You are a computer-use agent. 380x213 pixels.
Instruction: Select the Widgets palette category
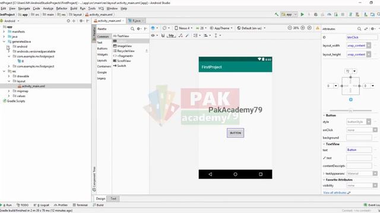tap(103, 54)
